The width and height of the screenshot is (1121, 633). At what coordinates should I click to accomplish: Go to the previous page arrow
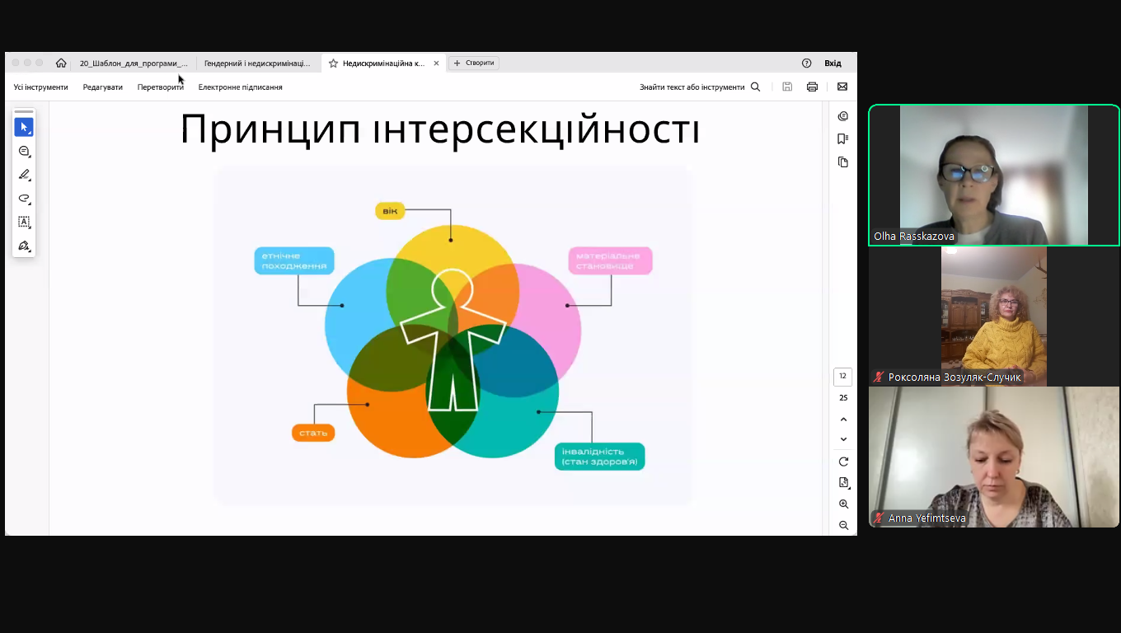point(843,420)
